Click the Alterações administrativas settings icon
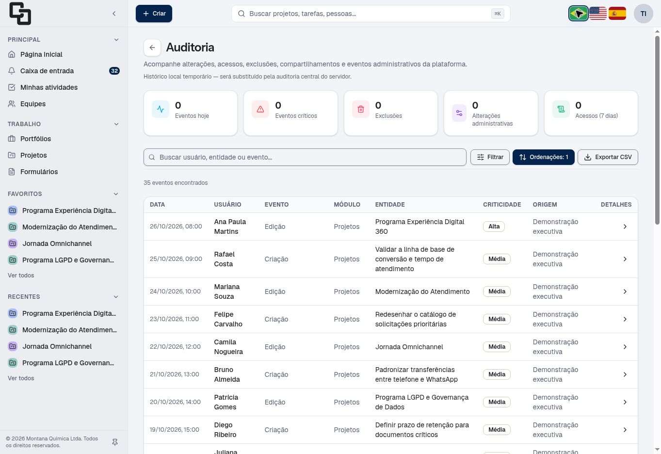This screenshot has height=454, width=661. 459,113
